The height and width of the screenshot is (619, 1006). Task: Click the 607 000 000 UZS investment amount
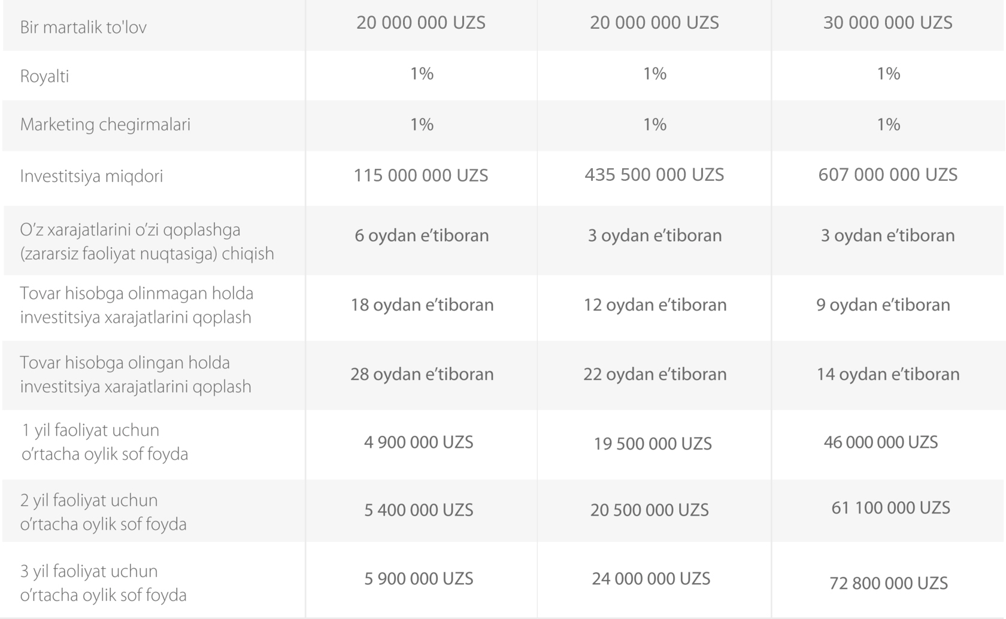click(x=887, y=175)
